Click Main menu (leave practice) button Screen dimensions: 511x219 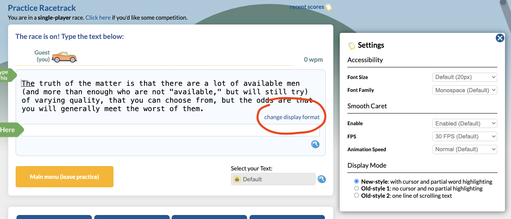pos(65,176)
